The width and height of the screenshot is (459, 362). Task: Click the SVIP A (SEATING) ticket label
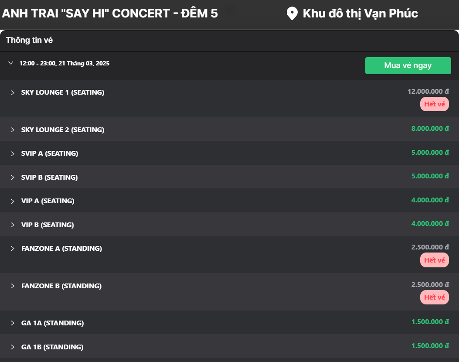(50, 154)
